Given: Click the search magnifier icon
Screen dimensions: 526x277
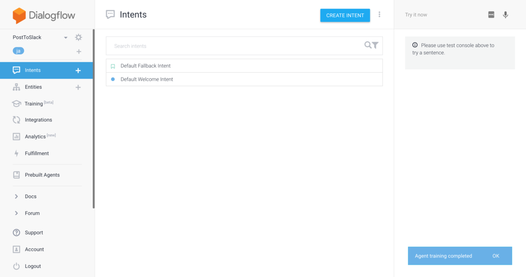Looking at the screenshot, I should (x=368, y=45).
